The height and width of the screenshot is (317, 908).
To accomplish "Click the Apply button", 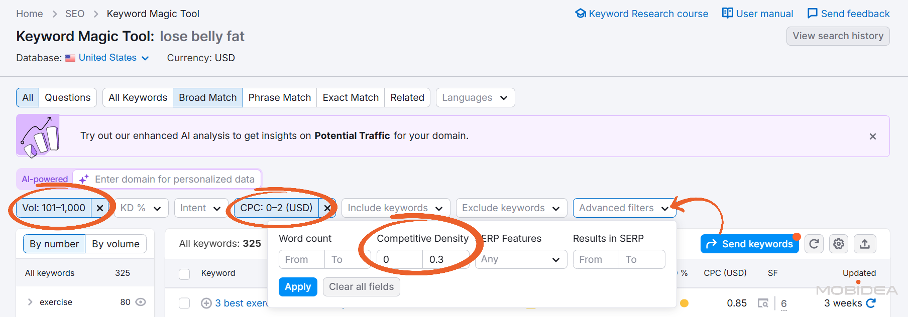I will 298,287.
